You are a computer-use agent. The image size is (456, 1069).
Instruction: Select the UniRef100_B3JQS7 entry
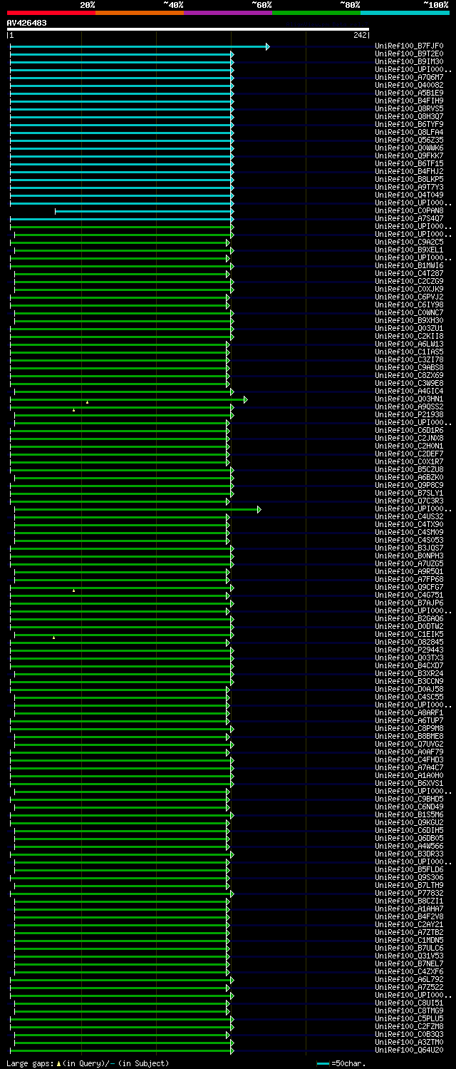tap(409, 548)
